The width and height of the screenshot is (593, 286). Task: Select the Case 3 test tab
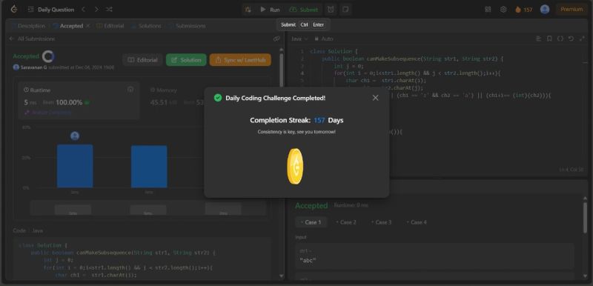click(381, 222)
